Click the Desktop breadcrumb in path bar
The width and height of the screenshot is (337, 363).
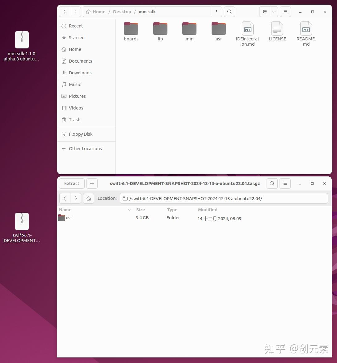pyautogui.click(x=122, y=12)
